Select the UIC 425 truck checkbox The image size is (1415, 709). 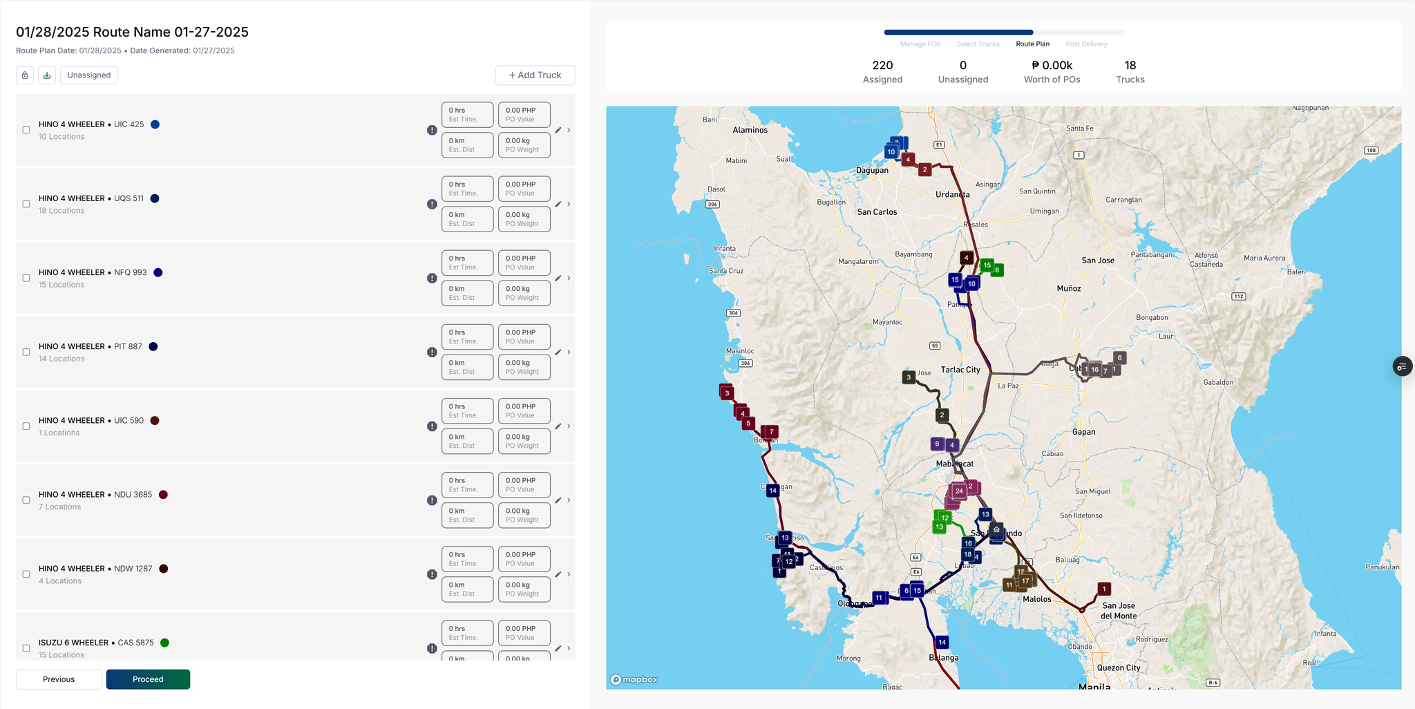tap(26, 130)
